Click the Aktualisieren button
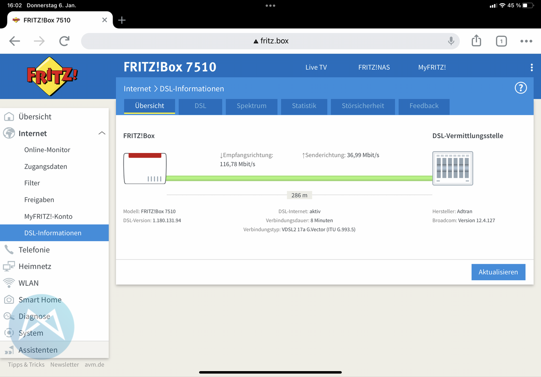This screenshot has height=377, width=541. point(498,272)
